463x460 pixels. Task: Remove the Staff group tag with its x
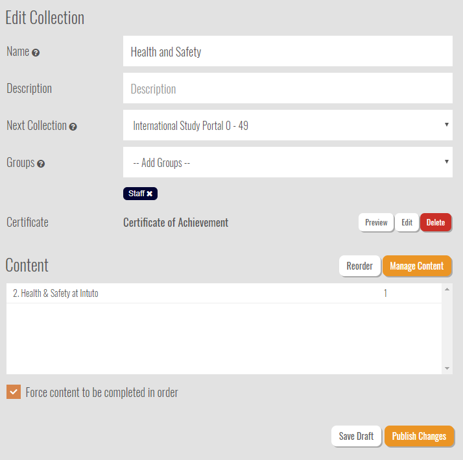coord(150,194)
